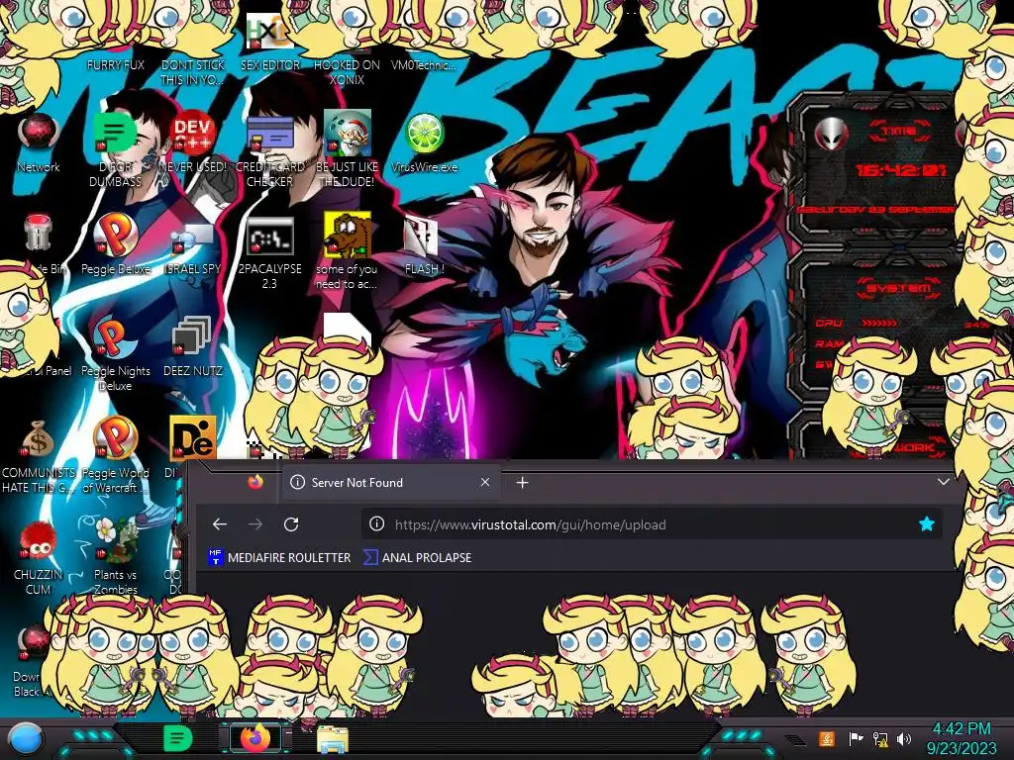Click the Action Center flag tray icon

pyautogui.click(x=856, y=738)
